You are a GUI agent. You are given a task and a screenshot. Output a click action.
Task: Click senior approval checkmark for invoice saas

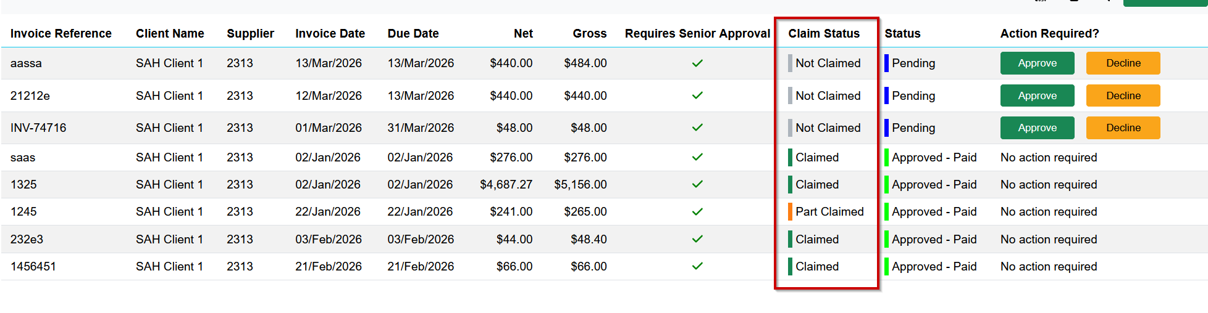coord(697,157)
